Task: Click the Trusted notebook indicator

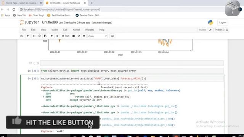Action: pyautogui.click(x=202, y=30)
